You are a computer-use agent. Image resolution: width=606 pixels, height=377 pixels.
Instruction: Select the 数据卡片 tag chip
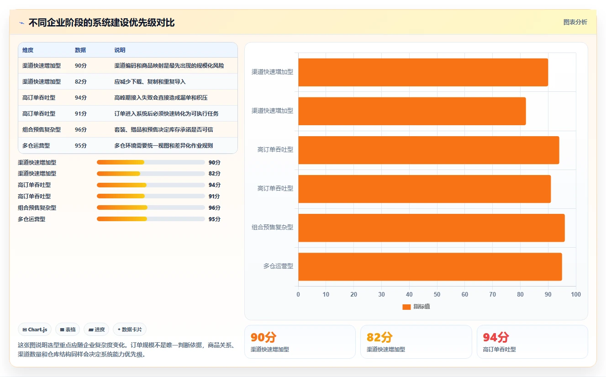[x=130, y=329]
